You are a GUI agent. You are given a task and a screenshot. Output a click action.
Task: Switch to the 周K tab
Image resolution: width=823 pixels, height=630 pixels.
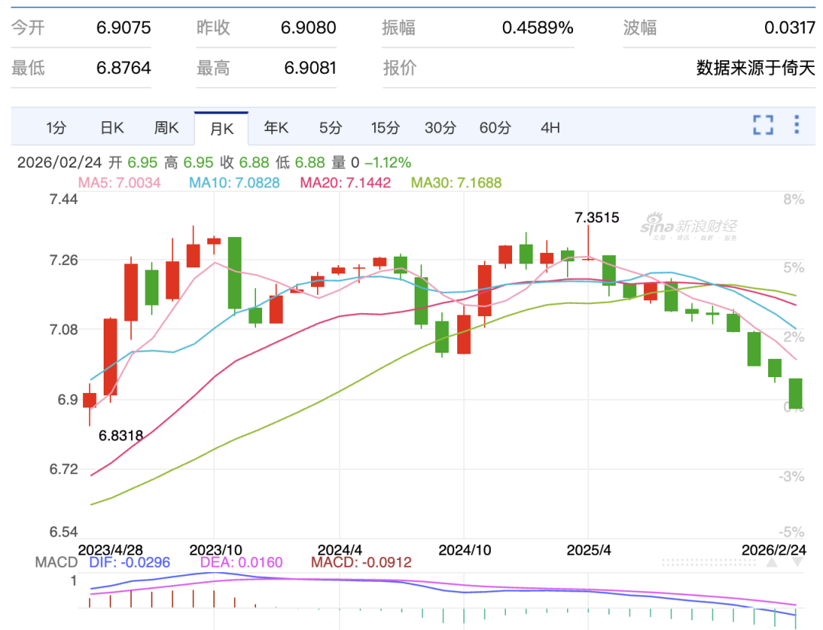[x=166, y=127]
